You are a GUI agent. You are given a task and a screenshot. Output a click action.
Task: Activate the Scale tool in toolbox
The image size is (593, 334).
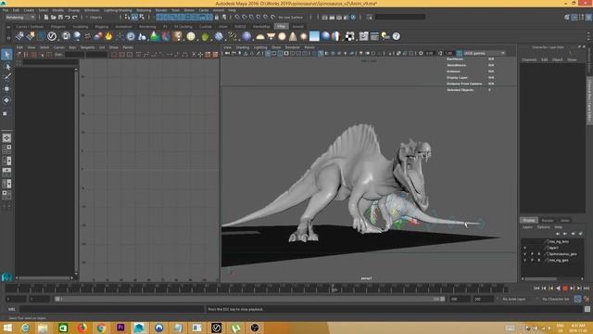tap(6, 113)
